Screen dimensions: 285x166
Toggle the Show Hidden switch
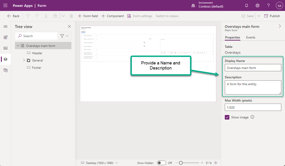[161, 163]
